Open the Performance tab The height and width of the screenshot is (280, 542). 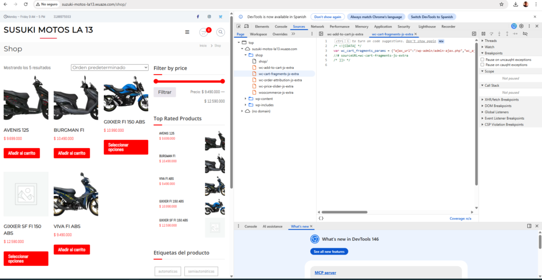339,26
